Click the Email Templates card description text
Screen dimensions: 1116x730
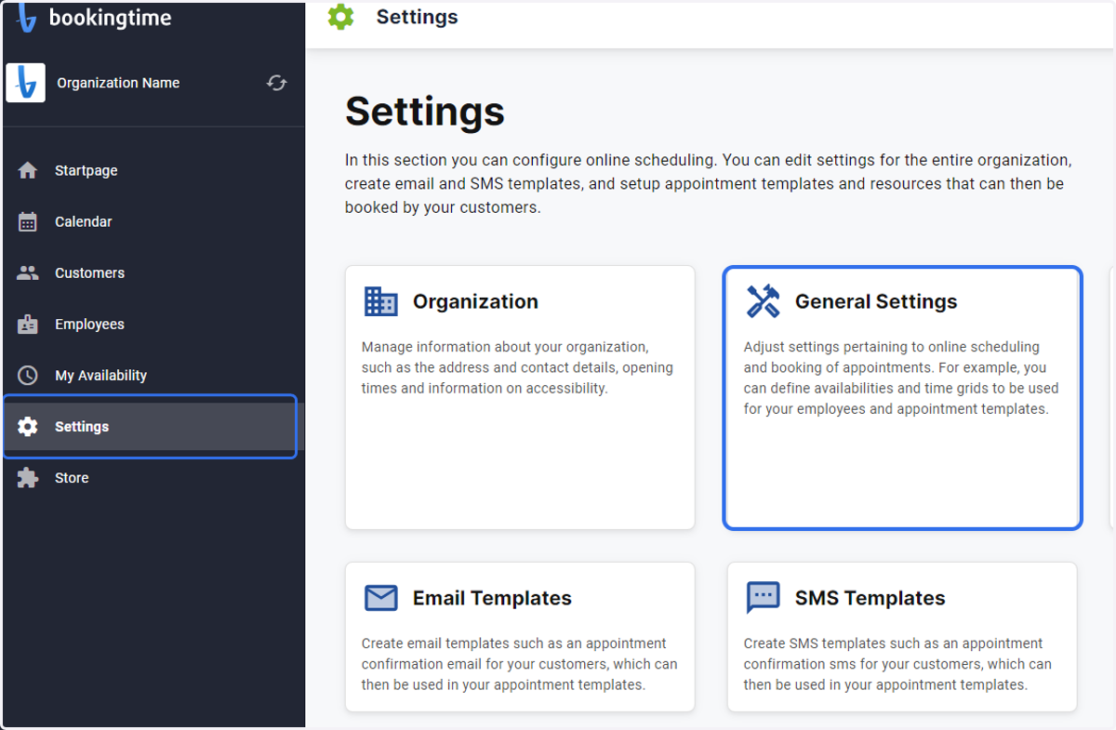519,664
